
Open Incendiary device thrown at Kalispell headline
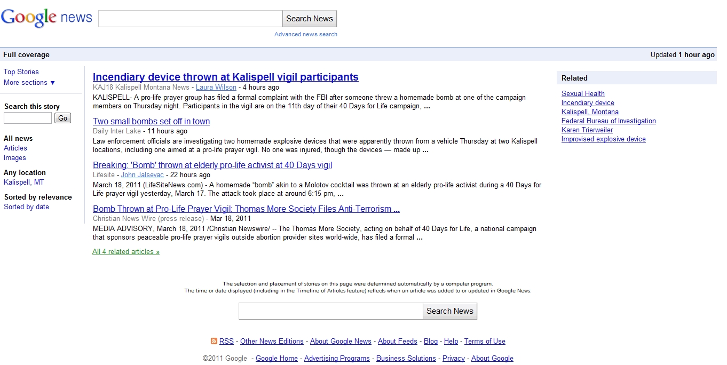[226, 77]
